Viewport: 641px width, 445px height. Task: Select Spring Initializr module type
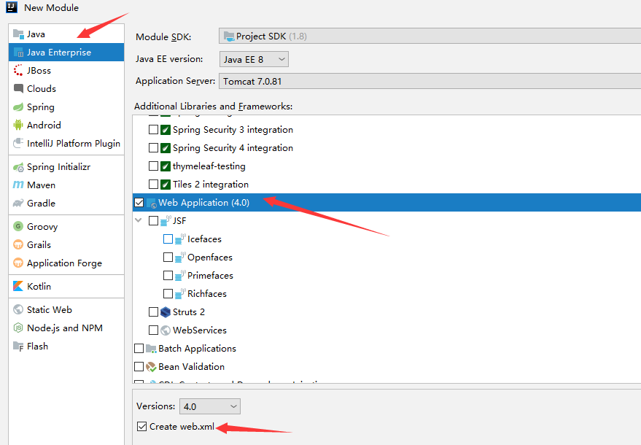pyautogui.click(x=66, y=167)
